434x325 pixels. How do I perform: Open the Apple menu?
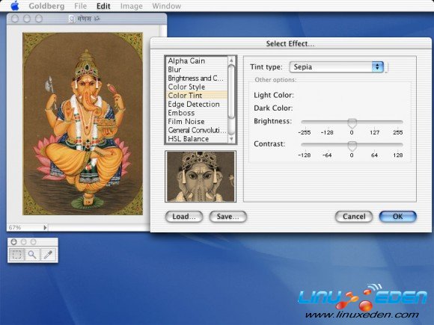tap(15, 5)
